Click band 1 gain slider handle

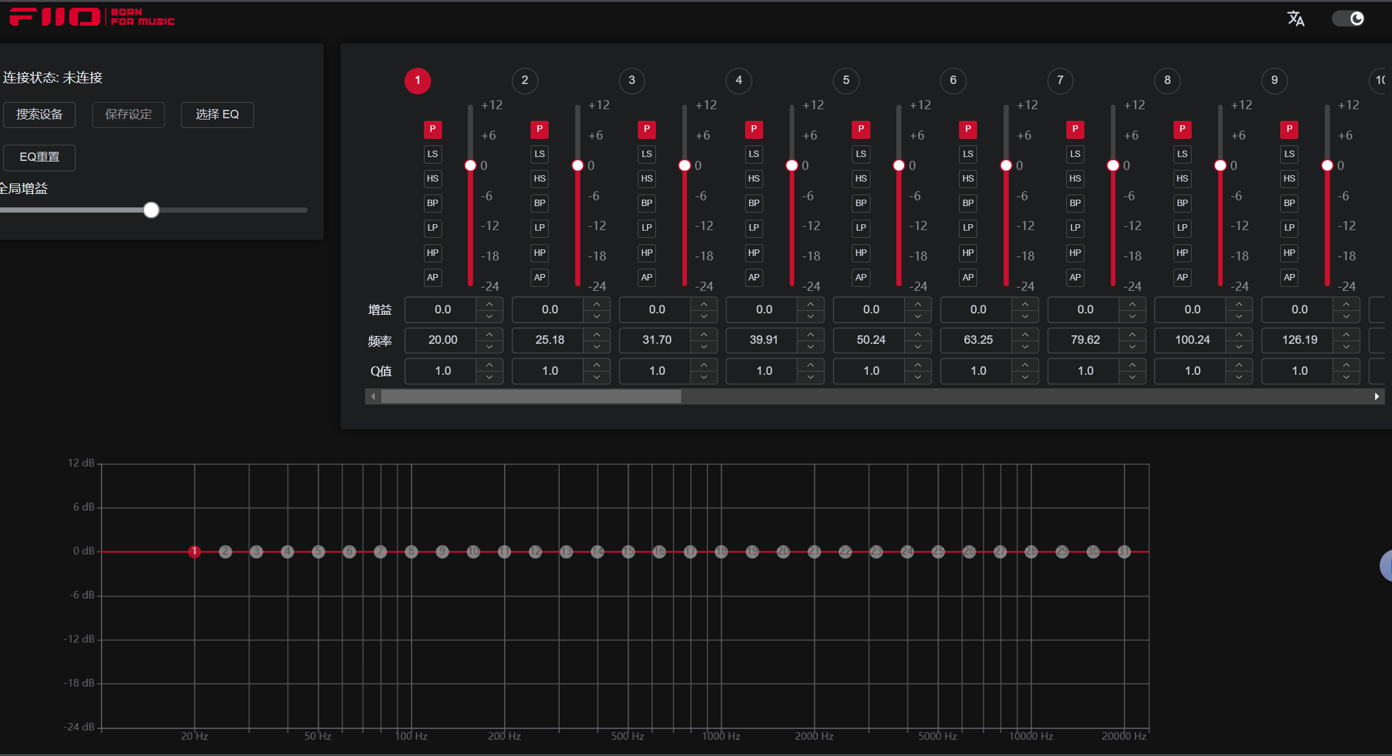[470, 165]
